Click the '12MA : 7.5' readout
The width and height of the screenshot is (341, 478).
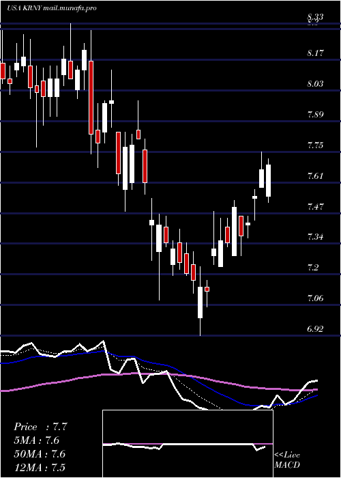(40, 467)
